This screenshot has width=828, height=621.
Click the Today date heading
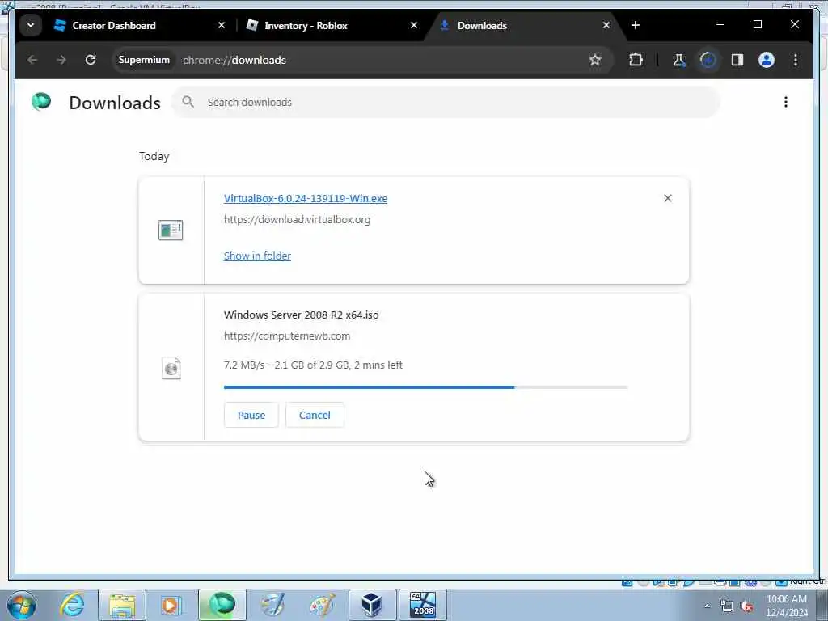click(x=154, y=156)
